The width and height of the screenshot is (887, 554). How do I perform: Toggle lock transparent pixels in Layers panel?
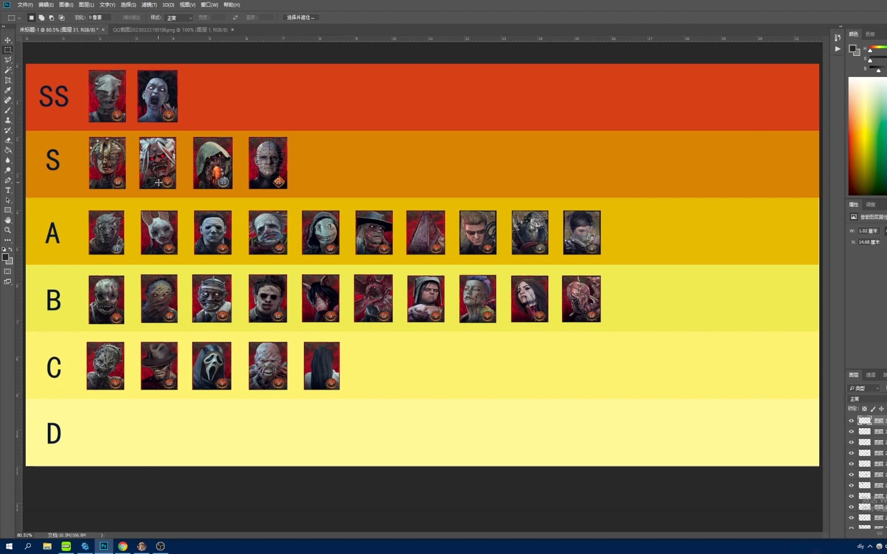point(864,409)
